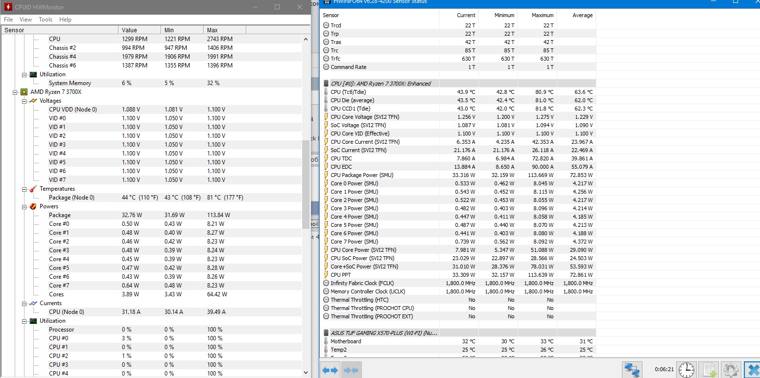The image size is (760, 378).
Task: Click the chip icon of the ASUS TUF GAMING header
Action: coord(326,333)
